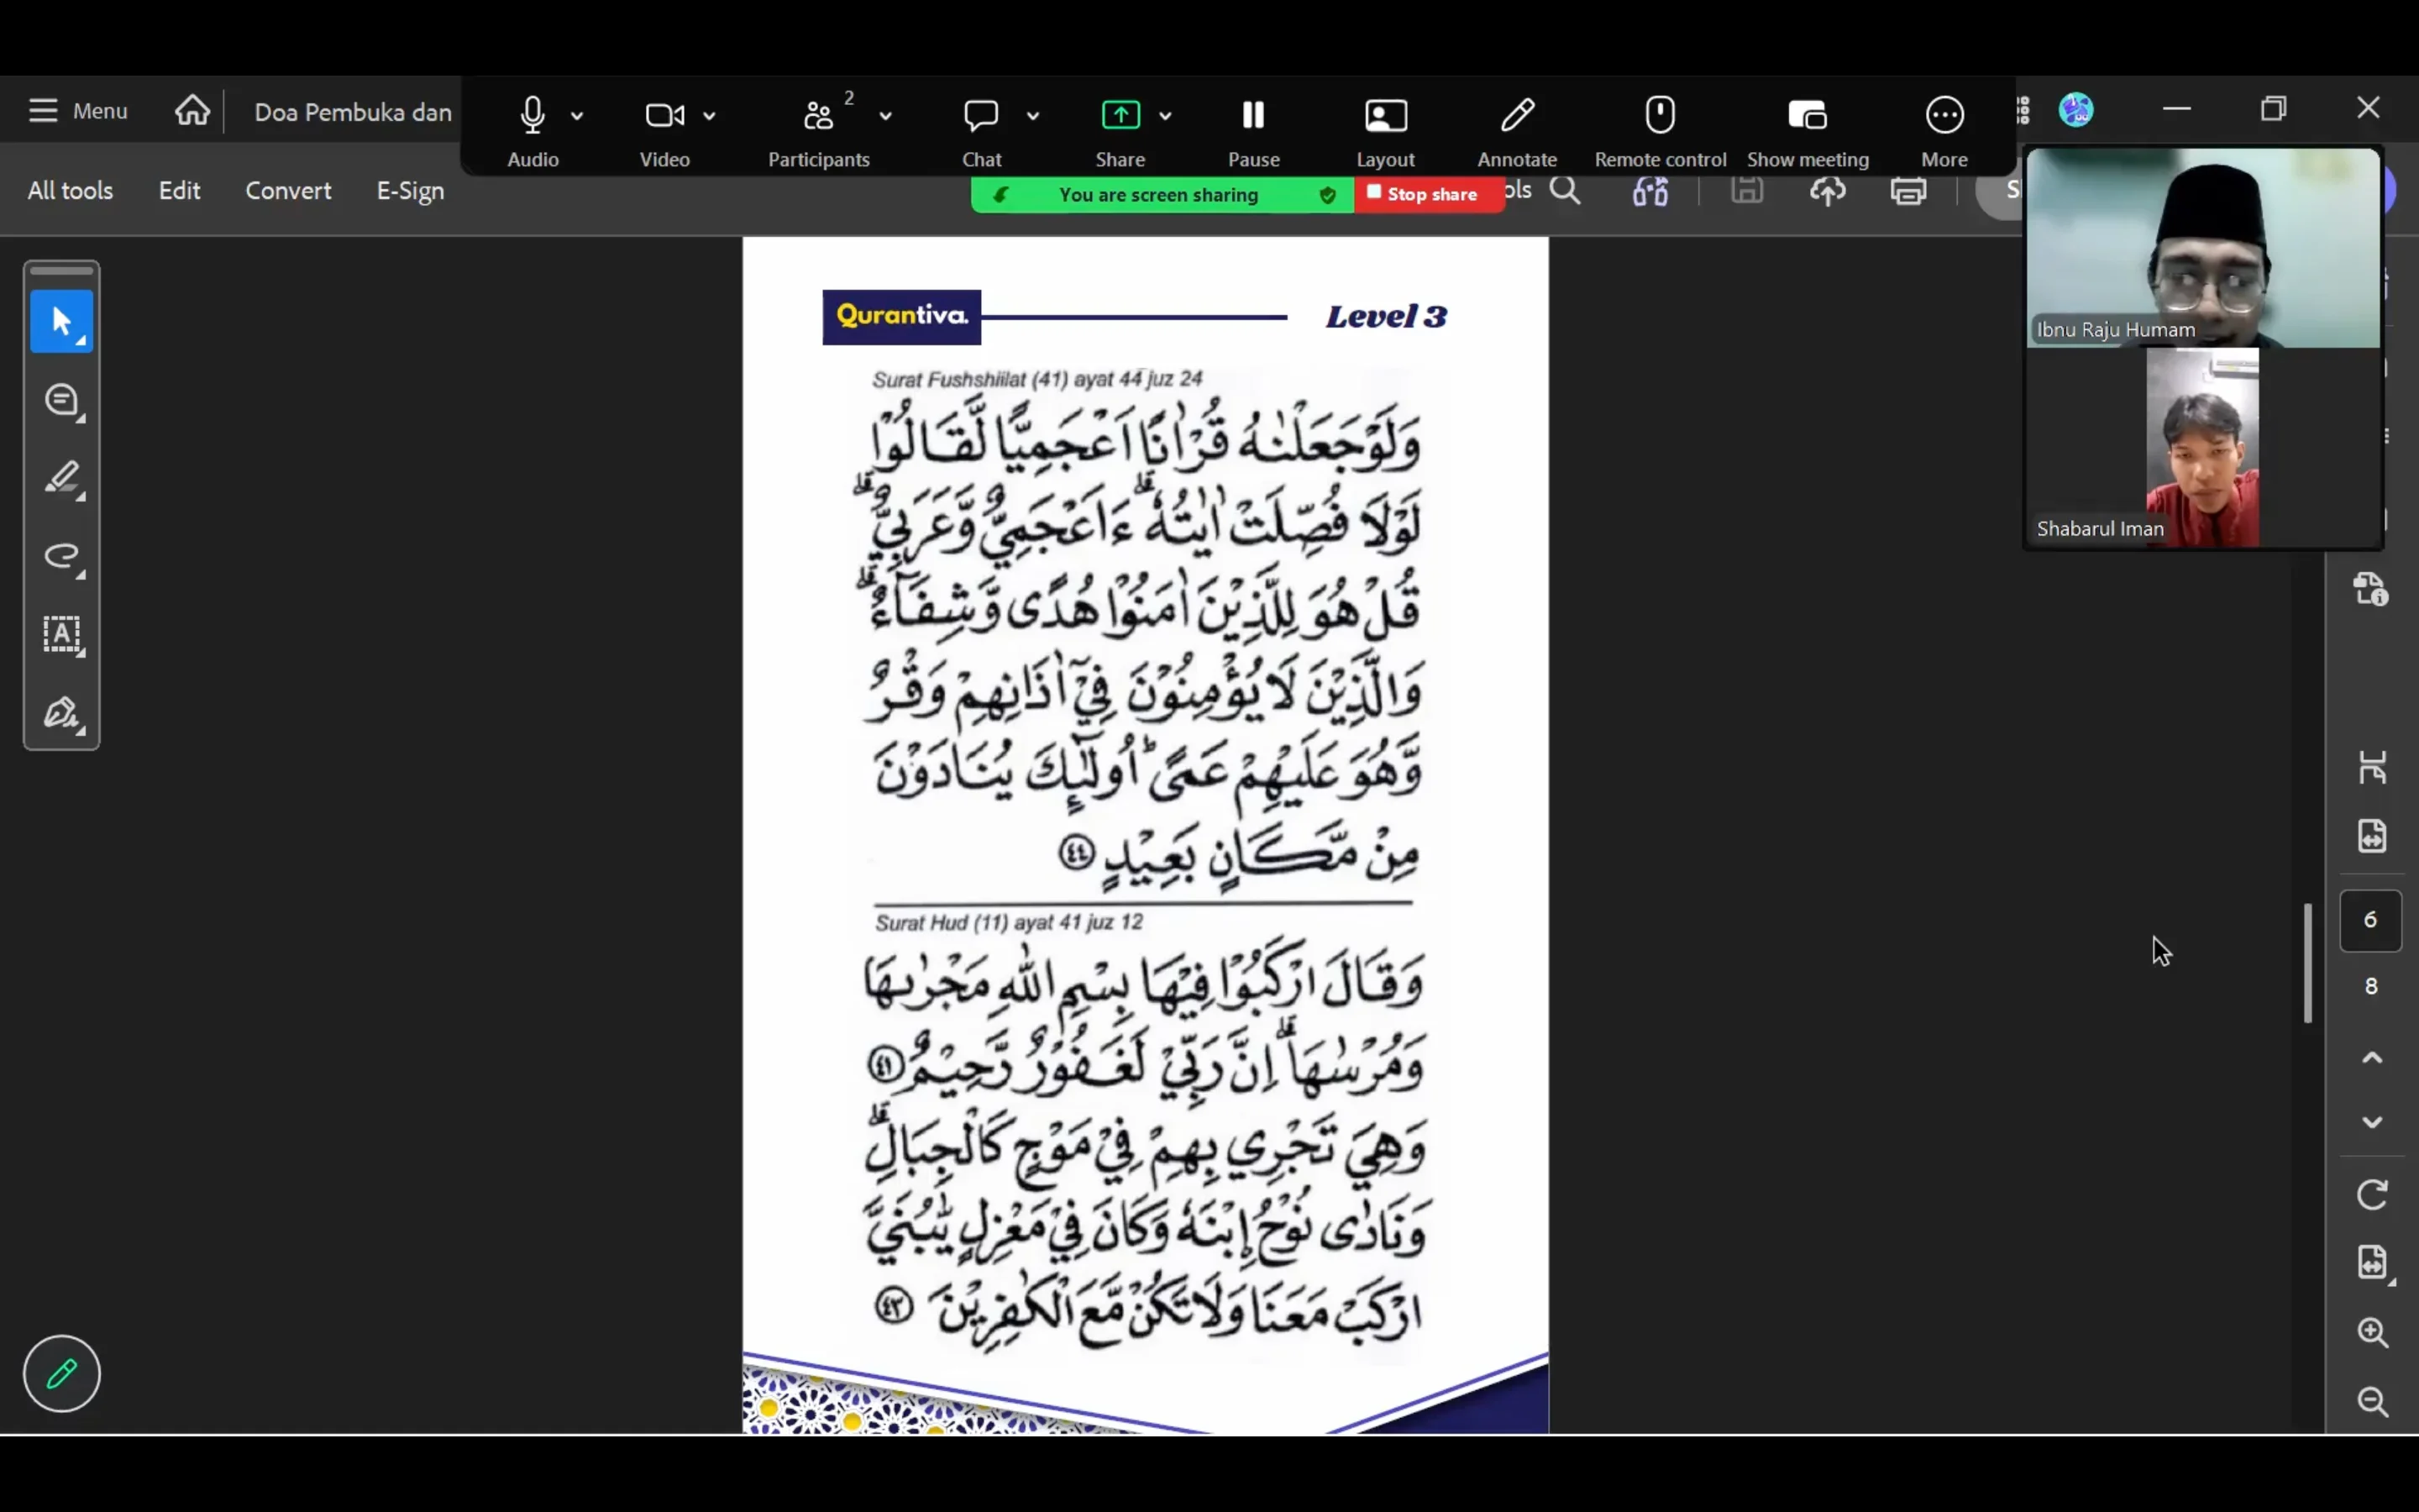Click Ibnu Raju Humam video thumbnail
Viewport: 2419px width, 1512px height.
click(2203, 248)
